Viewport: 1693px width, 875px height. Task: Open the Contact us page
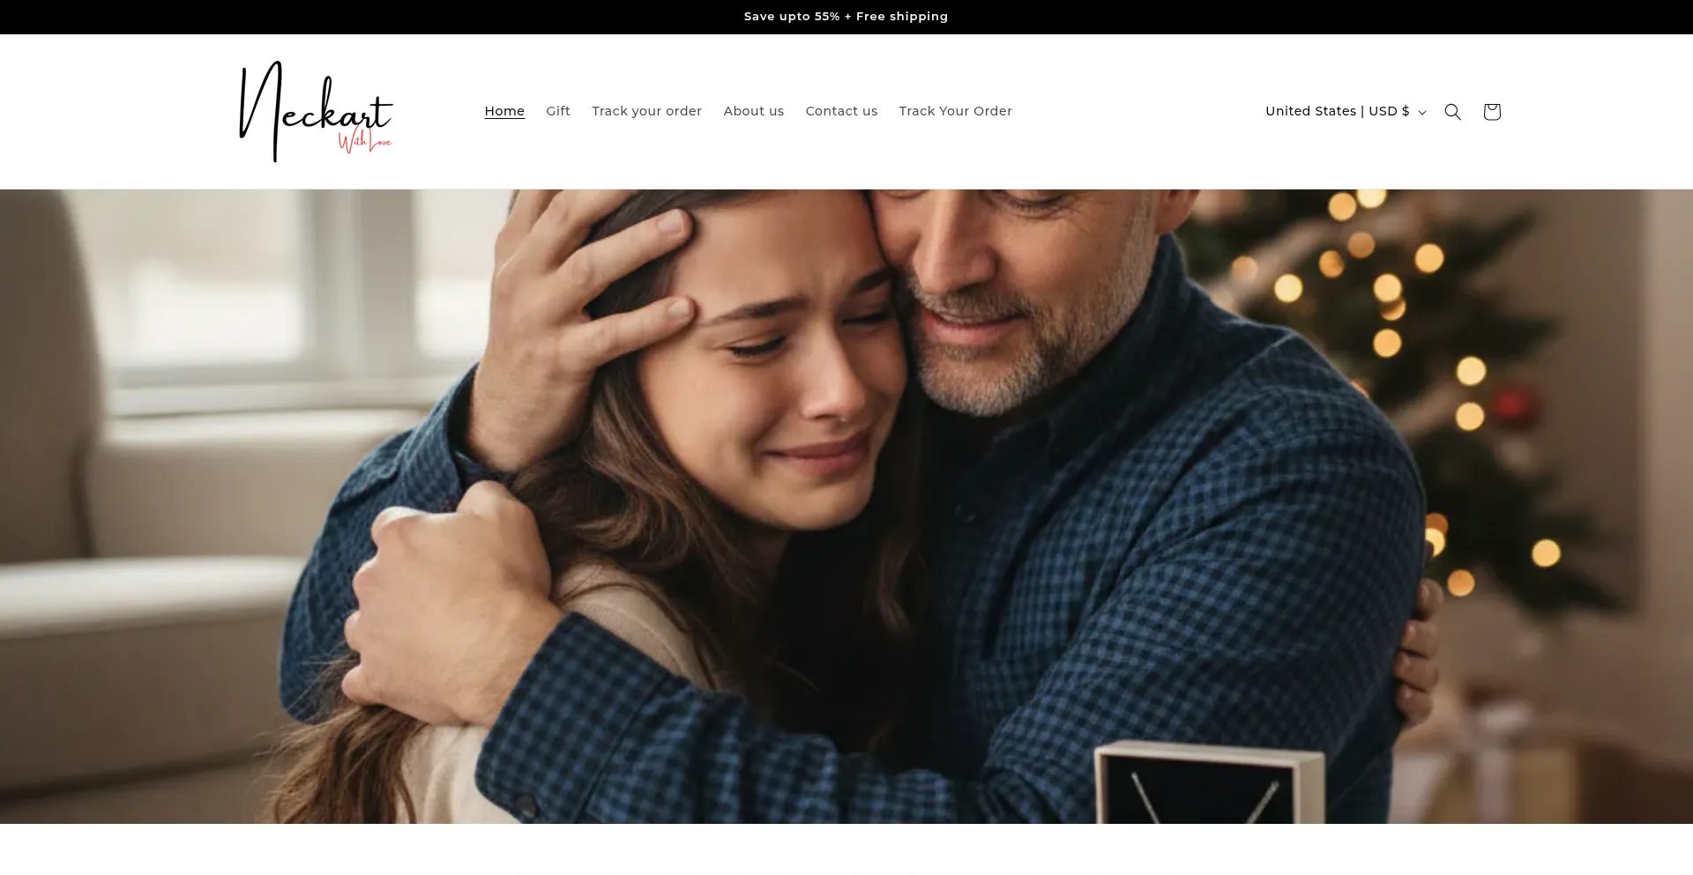click(x=841, y=111)
